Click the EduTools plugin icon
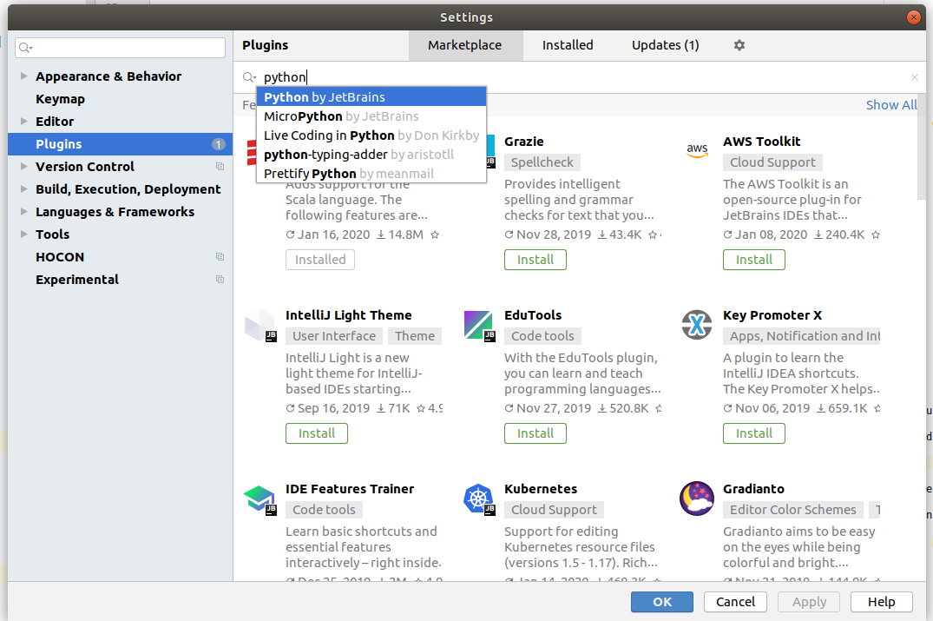The width and height of the screenshot is (933, 621). click(479, 325)
